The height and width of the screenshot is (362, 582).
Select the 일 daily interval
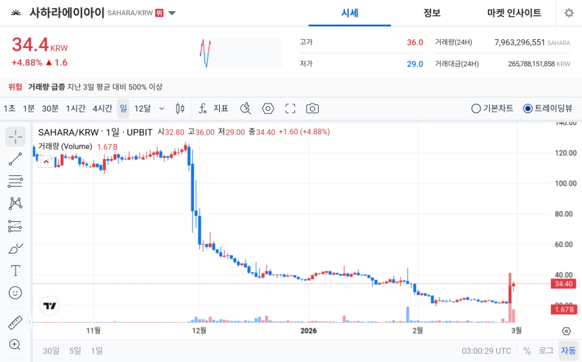pos(123,108)
